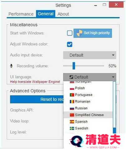Click the language list scrollbar thumb
The width and height of the screenshot is (126, 149).
pos(114,131)
